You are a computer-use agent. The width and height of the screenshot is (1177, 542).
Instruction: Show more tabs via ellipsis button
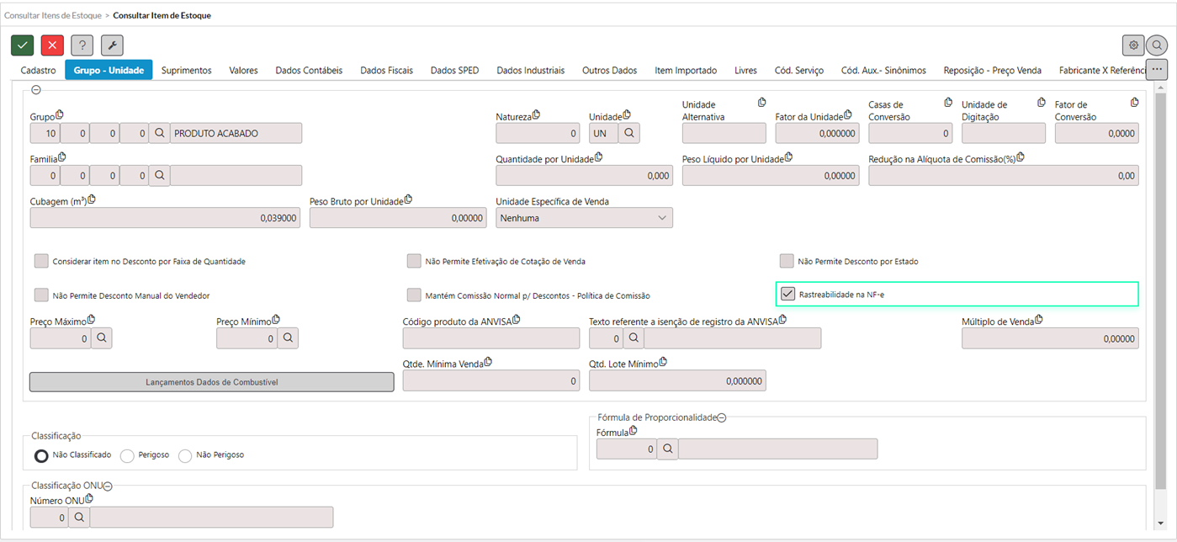pos(1157,69)
